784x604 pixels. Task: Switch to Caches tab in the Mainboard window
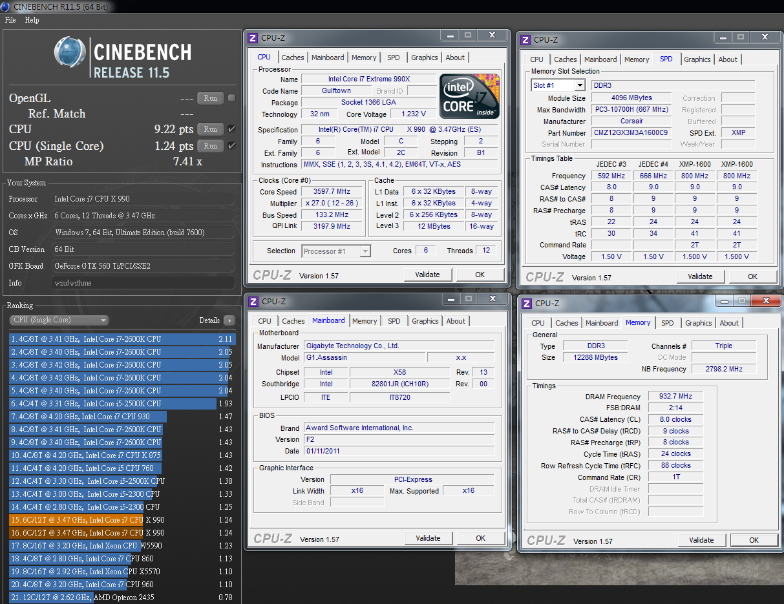[293, 321]
